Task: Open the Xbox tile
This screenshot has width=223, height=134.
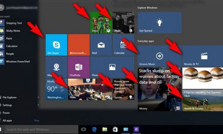Action: tap(101, 23)
